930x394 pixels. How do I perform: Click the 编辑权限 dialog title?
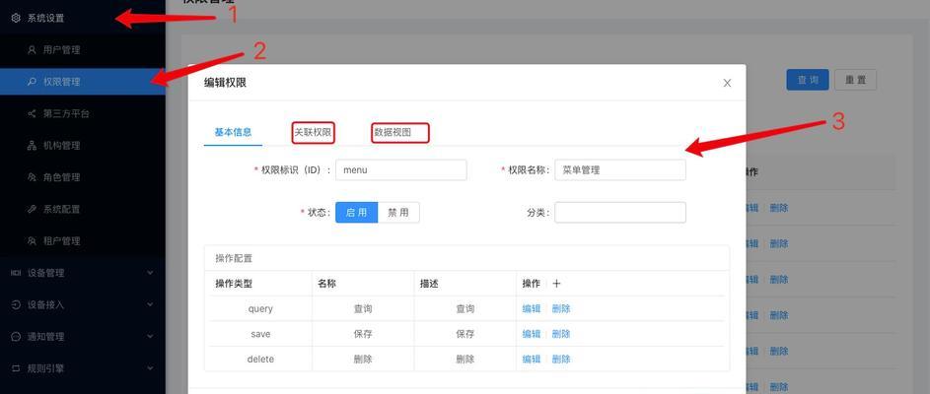pyautogui.click(x=226, y=83)
